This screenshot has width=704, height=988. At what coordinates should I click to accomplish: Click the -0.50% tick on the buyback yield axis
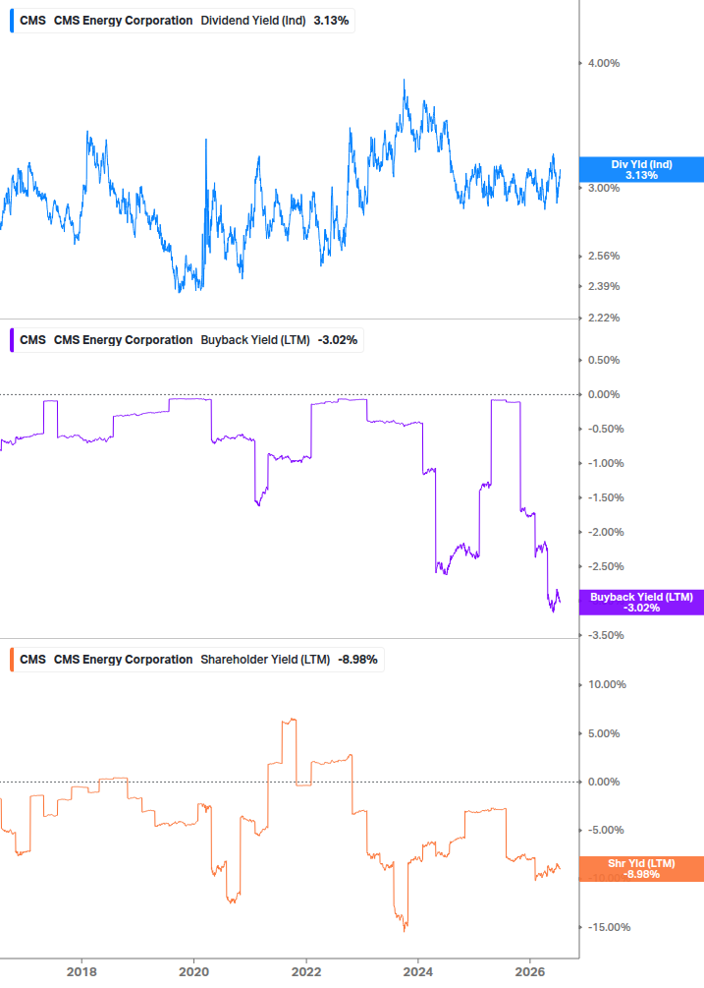pyautogui.click(x=606, y=429)
